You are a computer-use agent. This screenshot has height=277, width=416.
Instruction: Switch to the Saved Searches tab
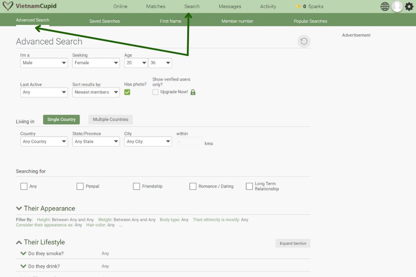tap(104, 21)
